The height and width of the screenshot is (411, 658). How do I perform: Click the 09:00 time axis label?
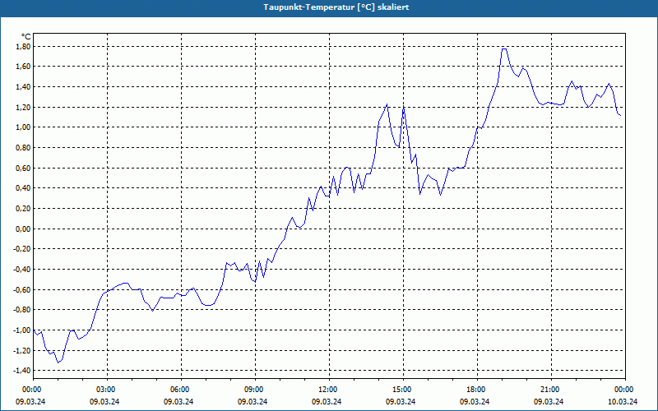255,390
